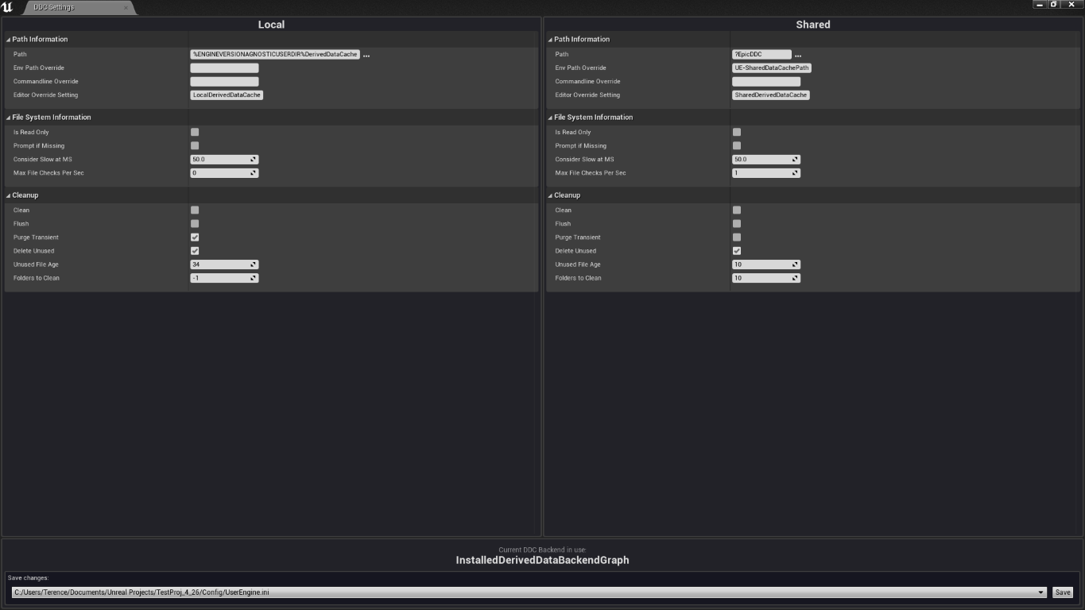The image size is (1085, 610).
Task: Enable Shared Purge Transient checkbox
Action: click(x=737, y=237)
